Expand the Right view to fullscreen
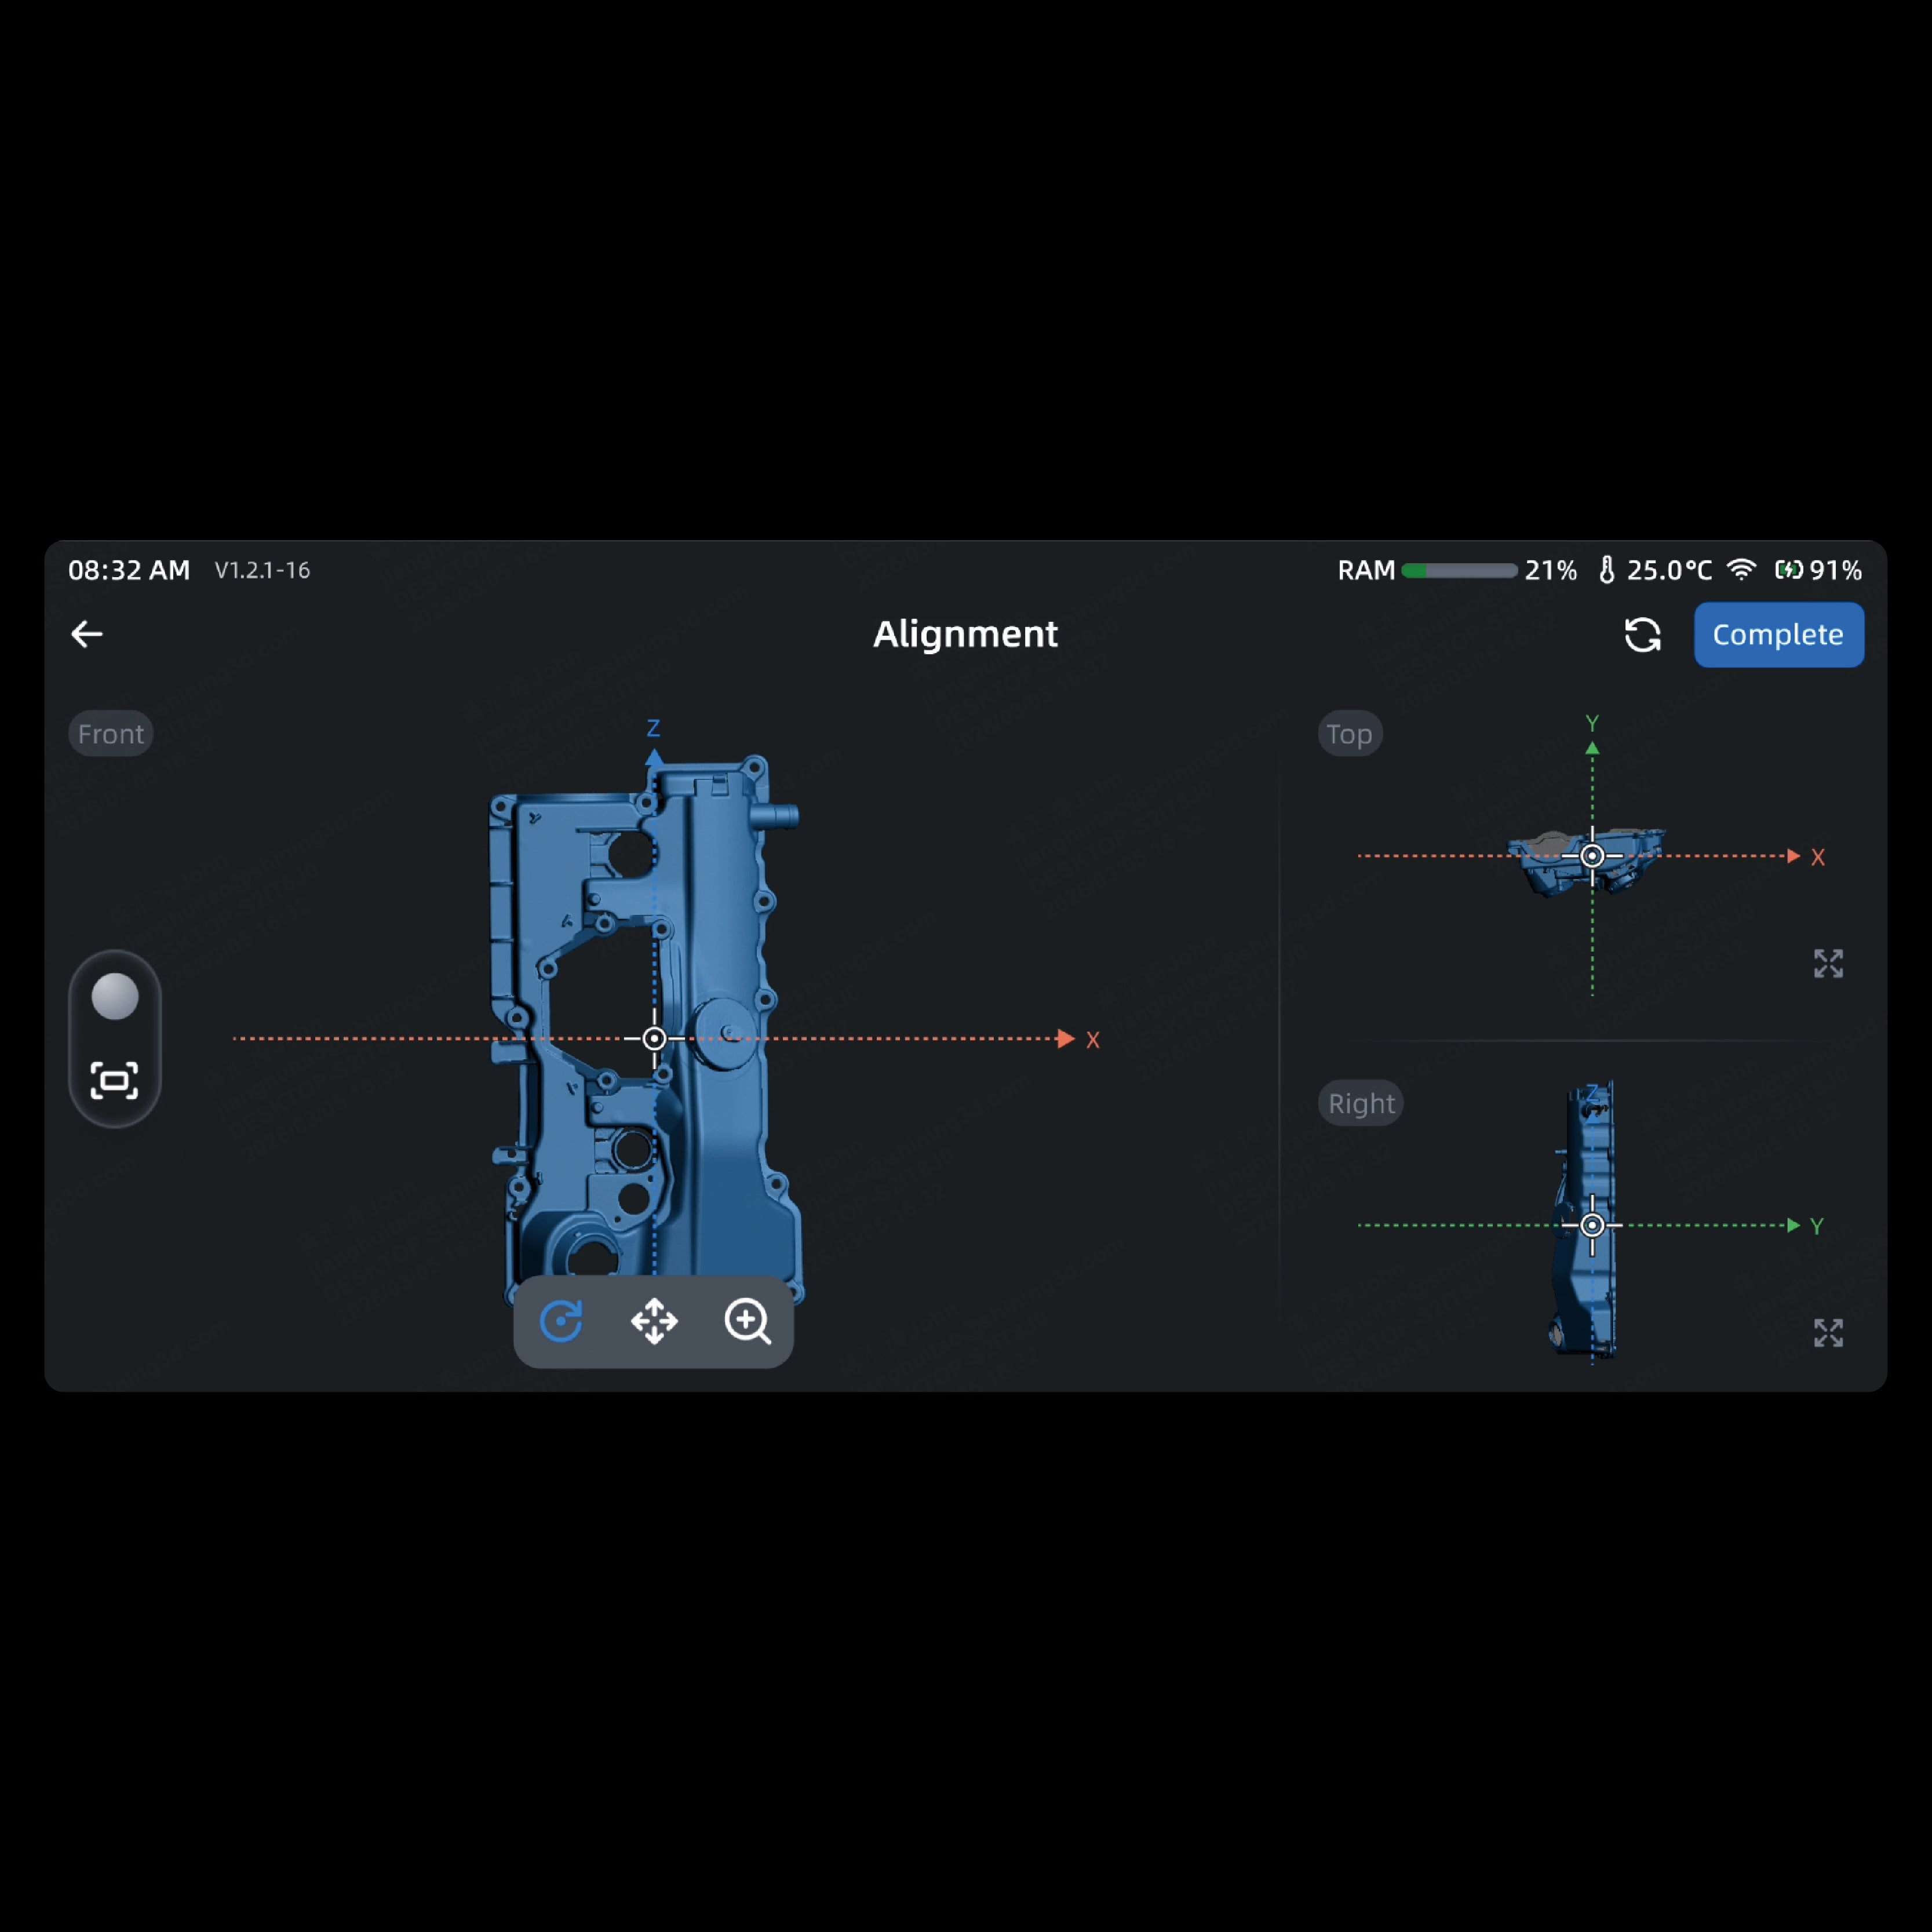The width and height of the screenshot is (1932, 1932). click(x=1828, y=1332)
